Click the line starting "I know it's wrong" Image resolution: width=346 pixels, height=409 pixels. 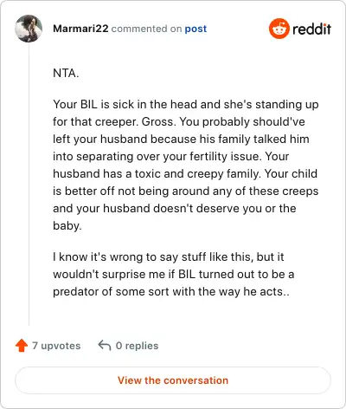pos(169,256)
